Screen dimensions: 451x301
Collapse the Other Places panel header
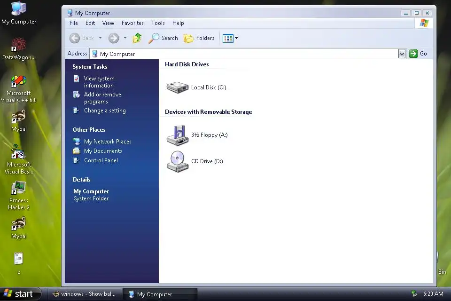[x=89, y=130]
